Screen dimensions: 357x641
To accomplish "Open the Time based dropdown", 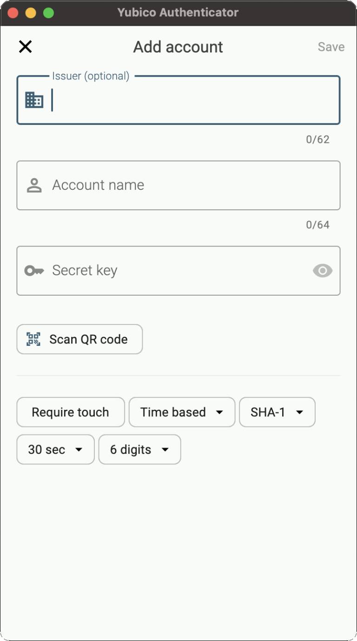I will tap(181, 412).
